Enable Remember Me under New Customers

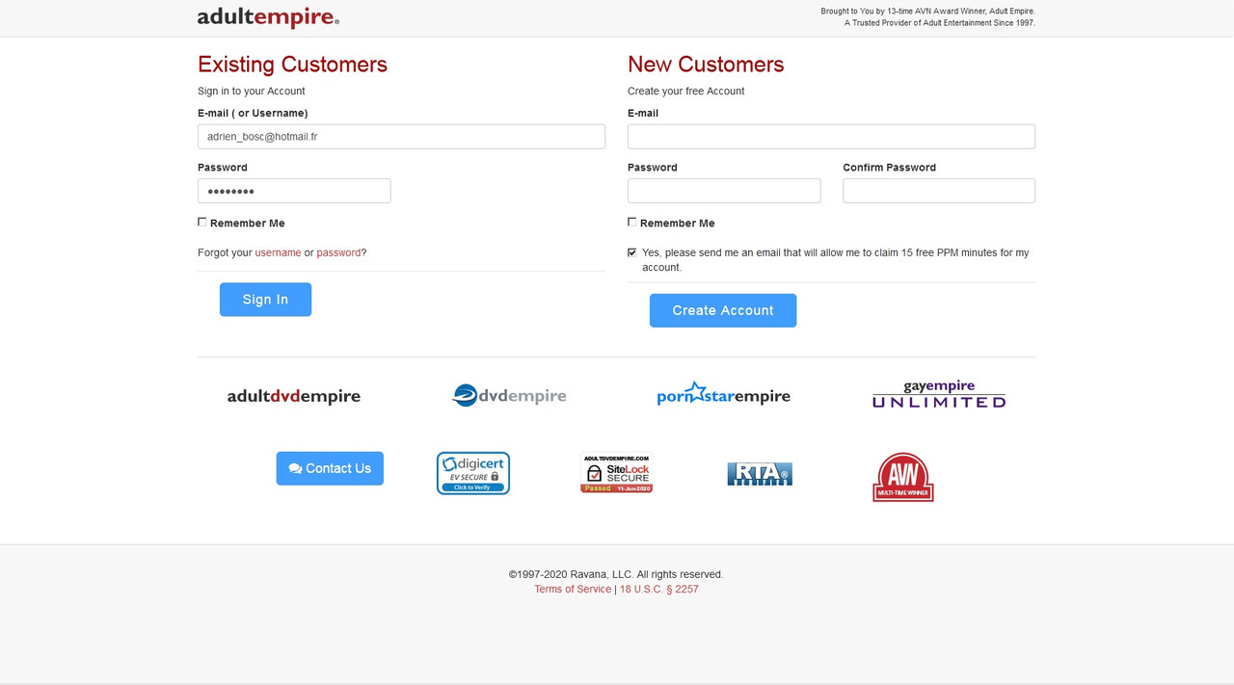[632, 222]
